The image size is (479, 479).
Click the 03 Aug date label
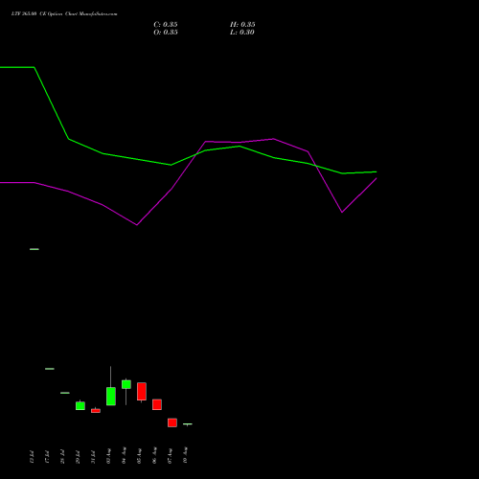click(108, 456)
